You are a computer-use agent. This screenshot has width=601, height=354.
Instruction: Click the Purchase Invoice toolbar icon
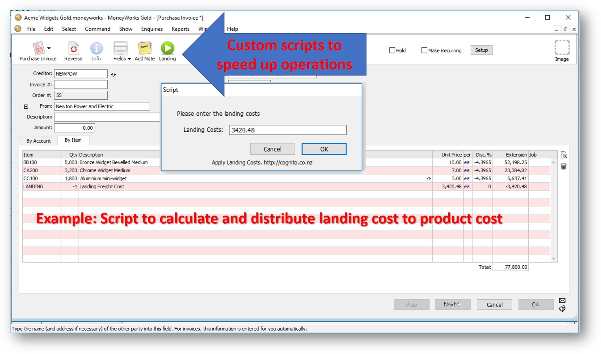[x=38, y=48]
